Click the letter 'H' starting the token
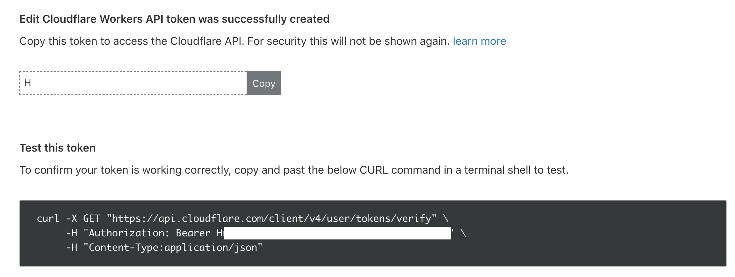 tap(27, 83)
